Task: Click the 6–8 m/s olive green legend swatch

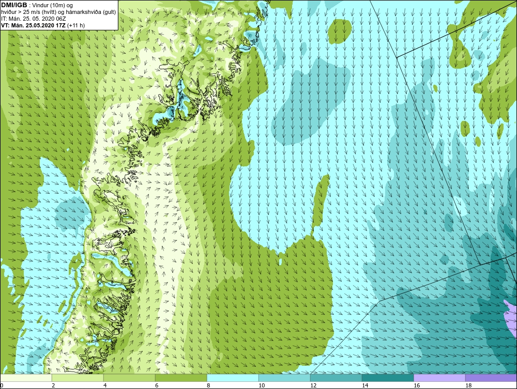Action: [181, 378]
